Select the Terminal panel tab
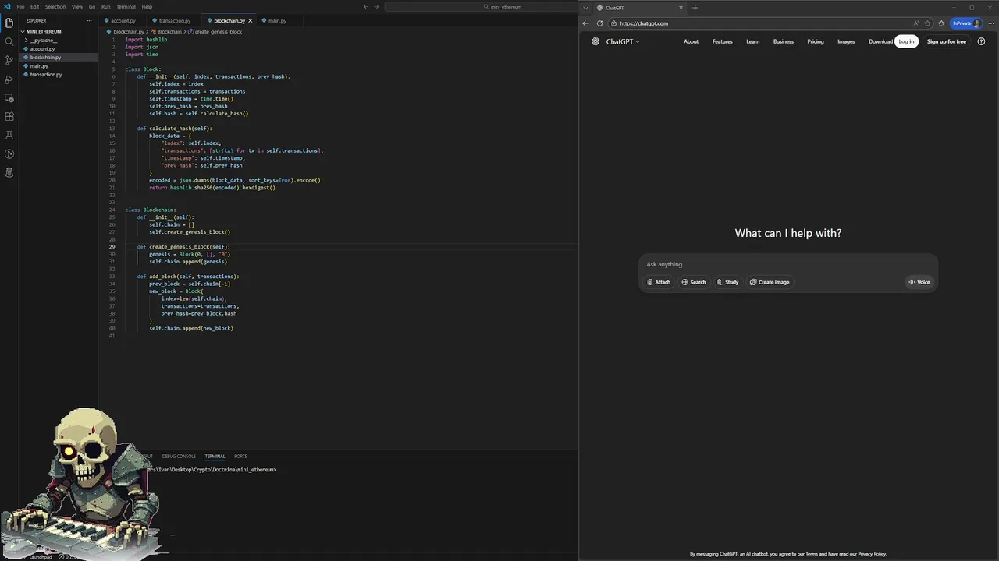The width and height of the screenshot is (999, 561). click(215, 457)
